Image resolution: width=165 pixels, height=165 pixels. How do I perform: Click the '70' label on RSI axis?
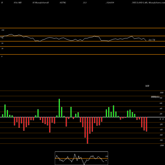pyautogui.click(x=2, y=38)
